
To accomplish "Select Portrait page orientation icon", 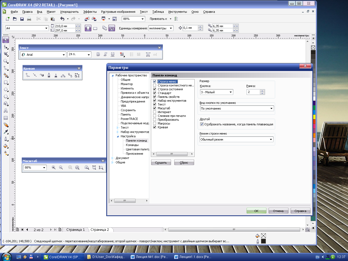I will pos(88,28).
